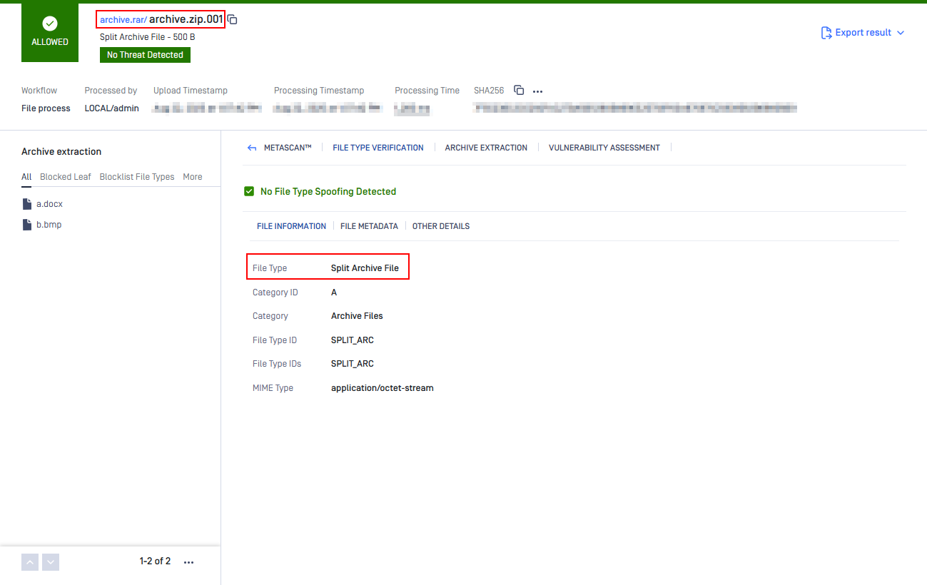Screen dimensions: 927x585
Task: Click the application/octet-stream MIME value
Action: pyautogui.click(x=383, y=388)
